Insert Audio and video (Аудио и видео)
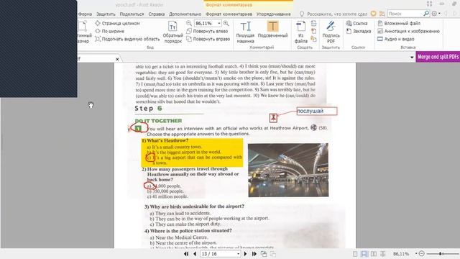Image resolution: width=460 pixels, height=259 pixels. (x=396, y=39)
